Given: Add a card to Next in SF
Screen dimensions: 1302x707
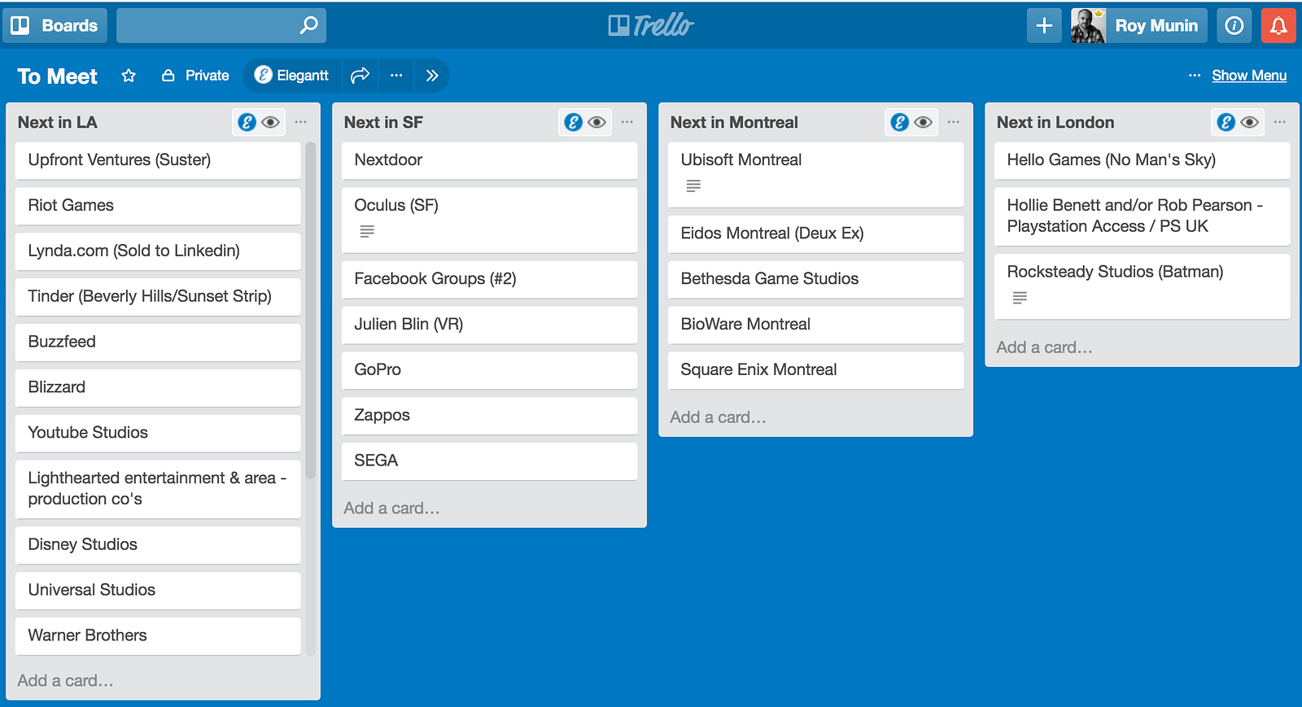Looking at the screenshot, I should (392, 508).
